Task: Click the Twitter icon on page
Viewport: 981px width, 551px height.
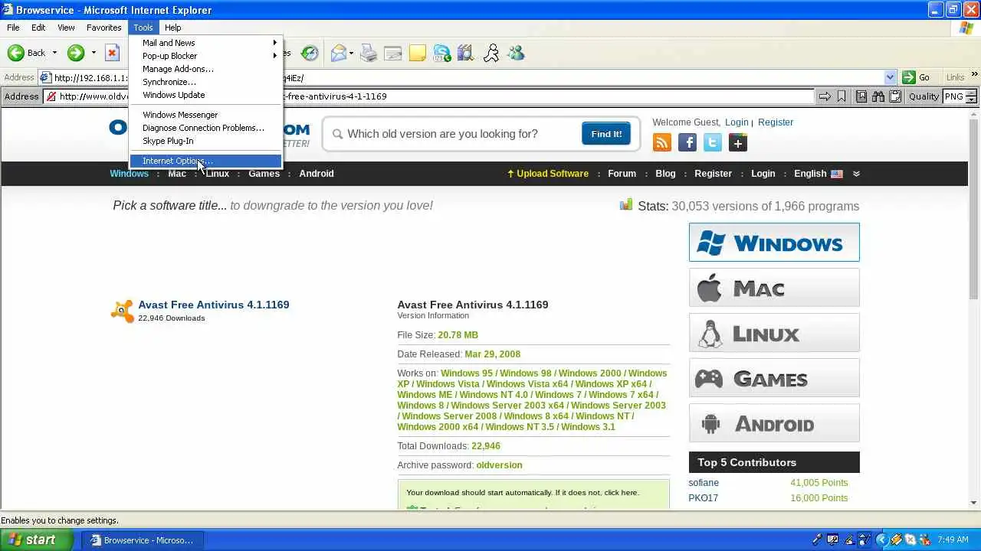Action: pyautogui.click(x=713, y=142)
